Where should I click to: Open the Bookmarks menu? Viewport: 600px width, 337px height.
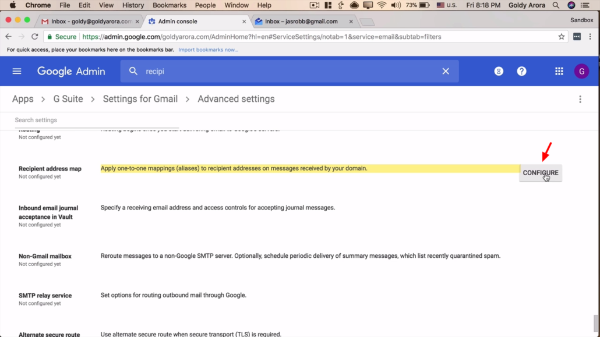pos(170,5)
